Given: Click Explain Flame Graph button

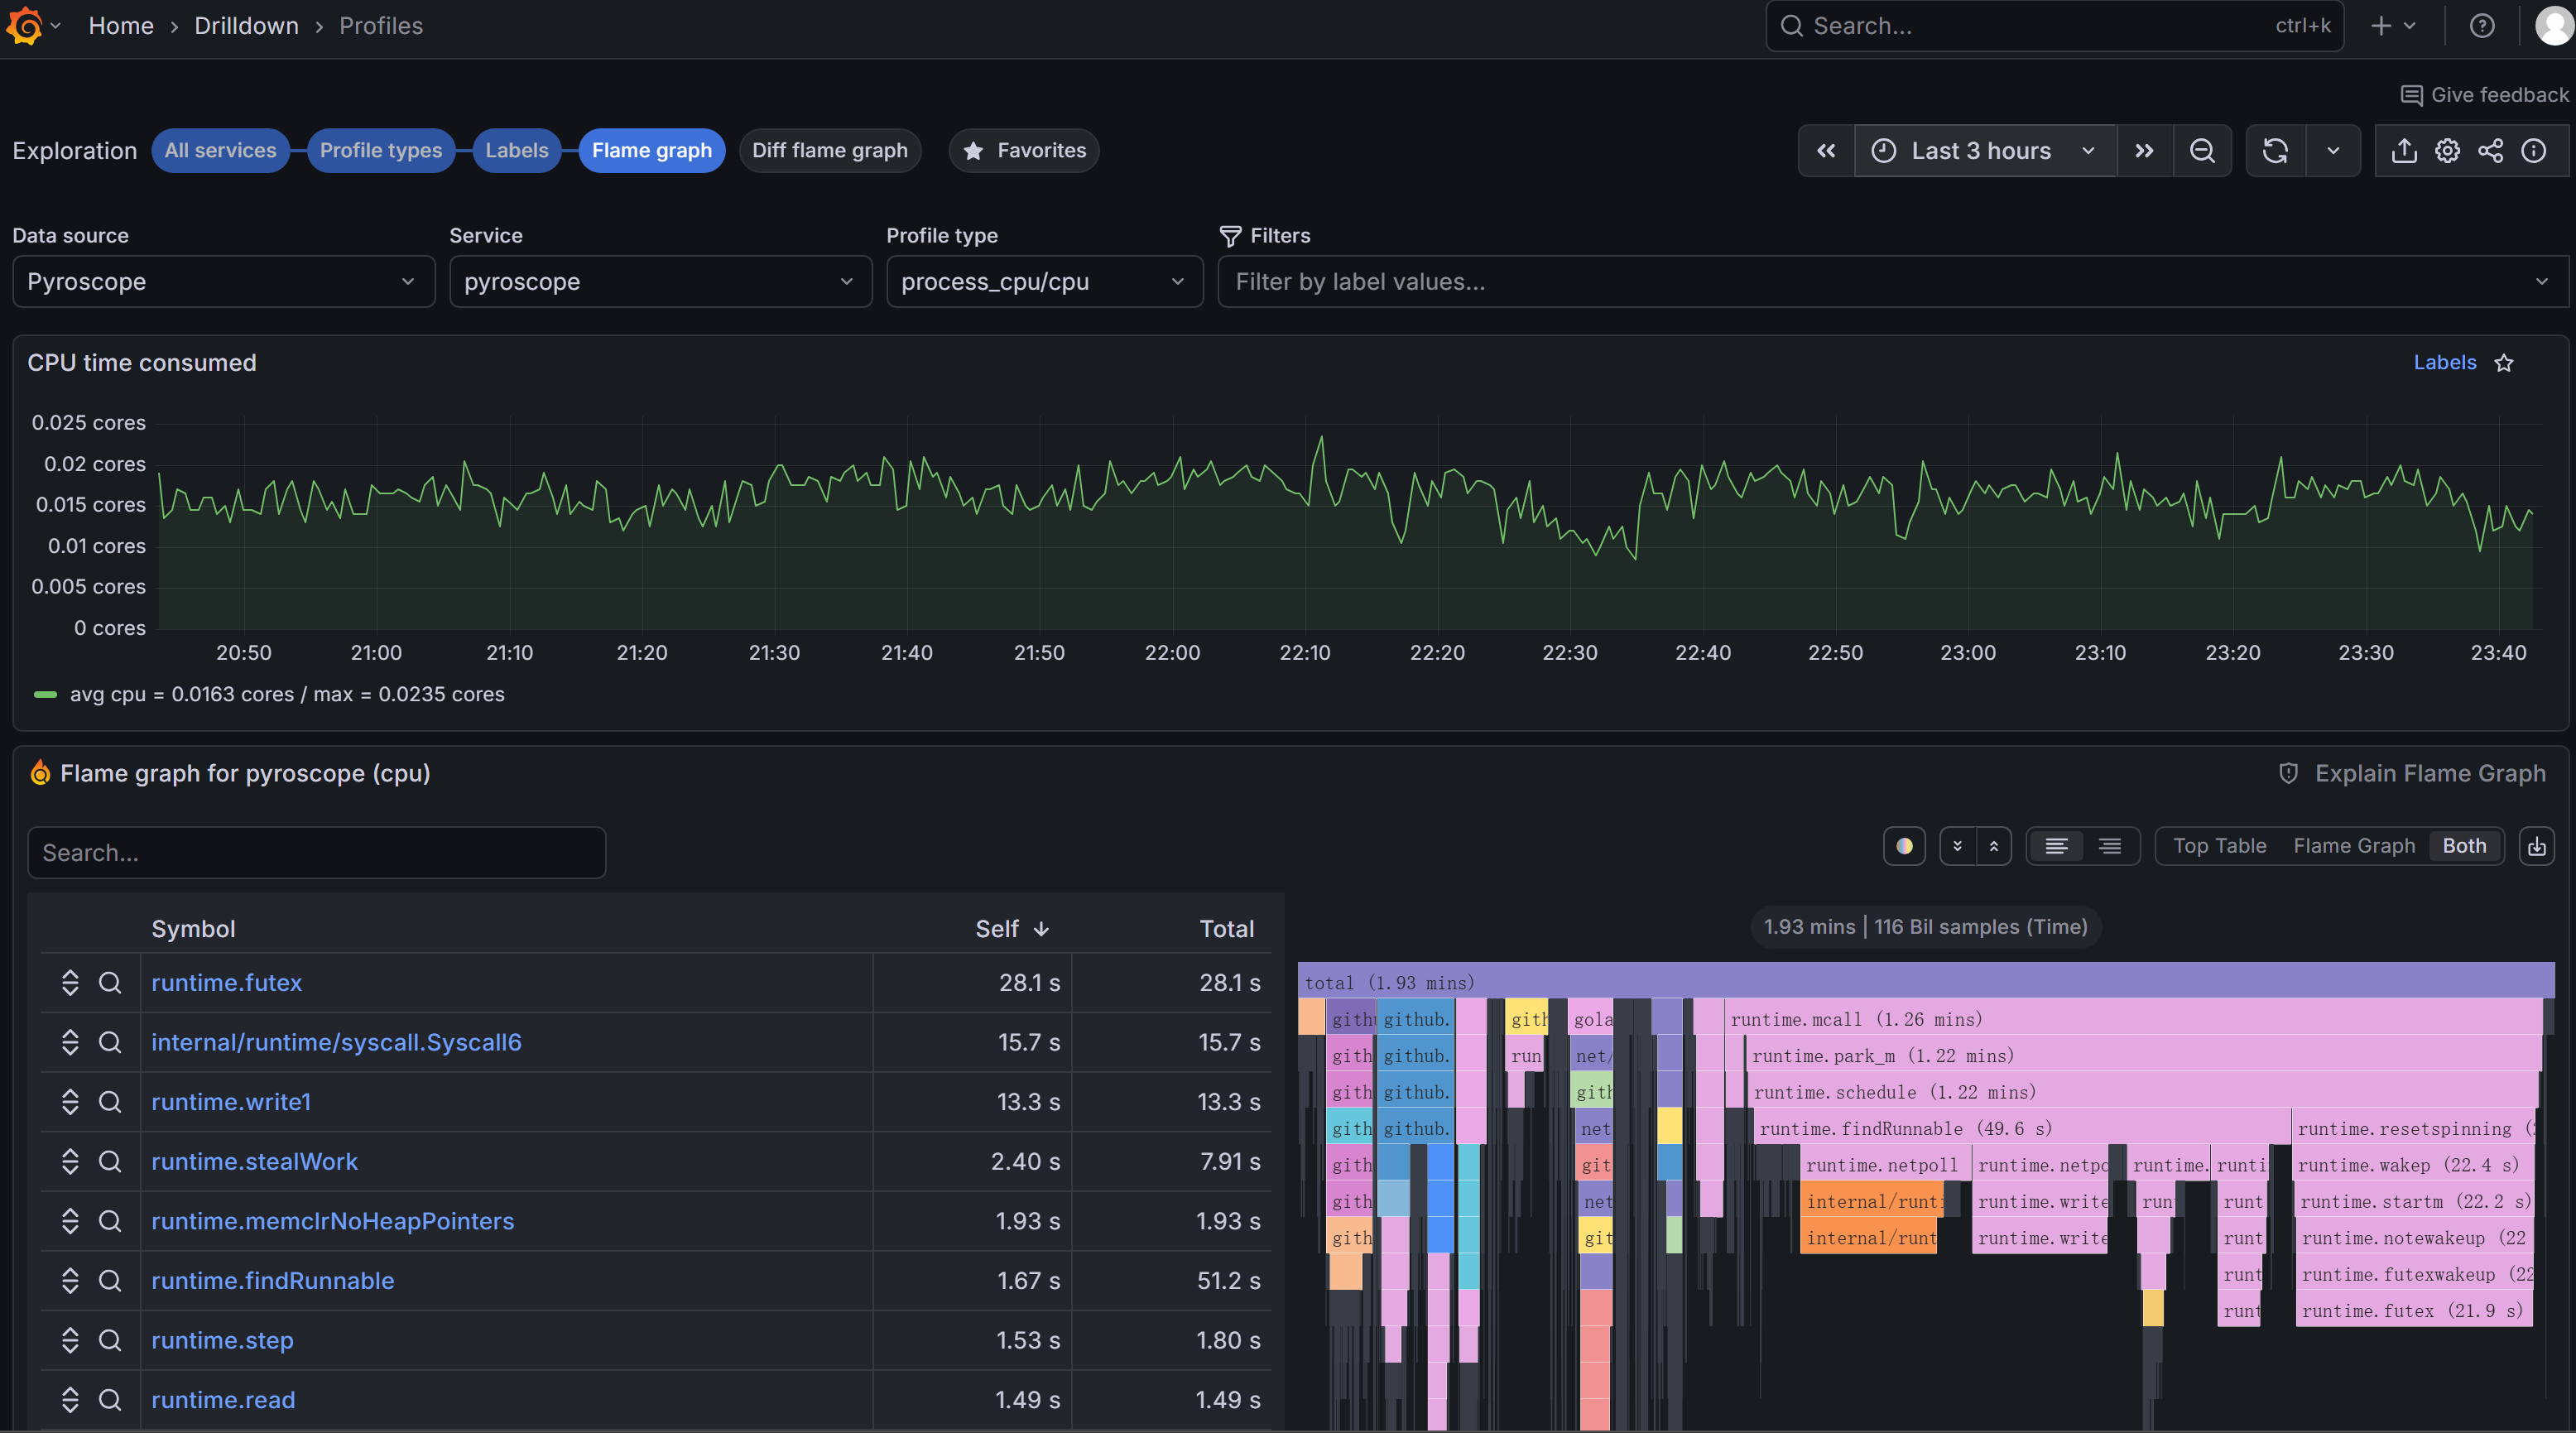Looking at the screenshot, I should pos(2412,774).
